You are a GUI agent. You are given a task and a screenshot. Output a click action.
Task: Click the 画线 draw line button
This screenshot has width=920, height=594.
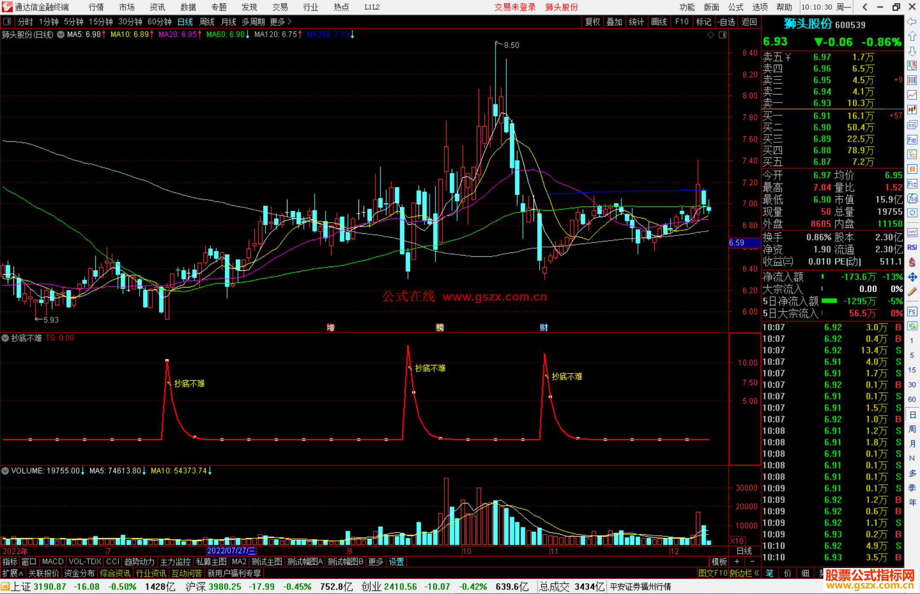point(658,22)
